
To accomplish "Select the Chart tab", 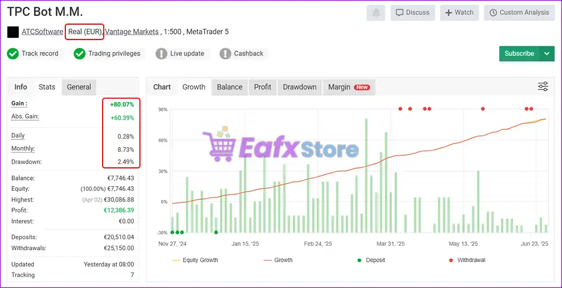I will 162,87.
